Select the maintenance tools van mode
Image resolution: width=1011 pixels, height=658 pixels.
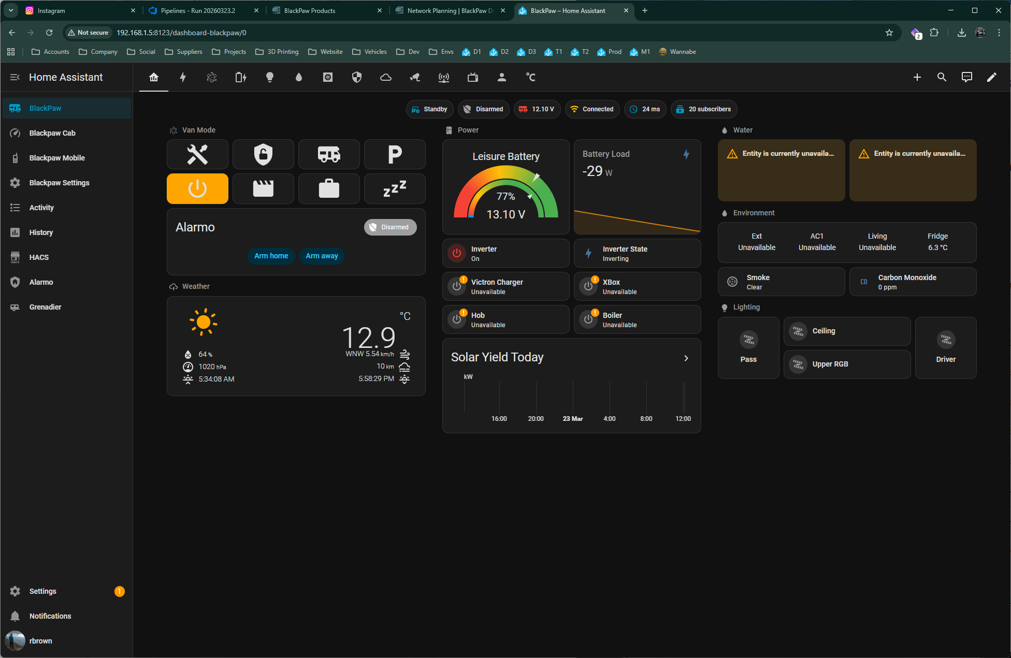pos(197,154)
